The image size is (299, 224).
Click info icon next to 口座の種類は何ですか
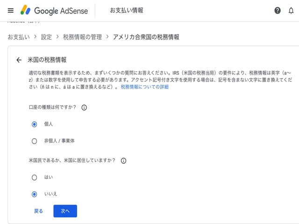(x=84, y=107)
